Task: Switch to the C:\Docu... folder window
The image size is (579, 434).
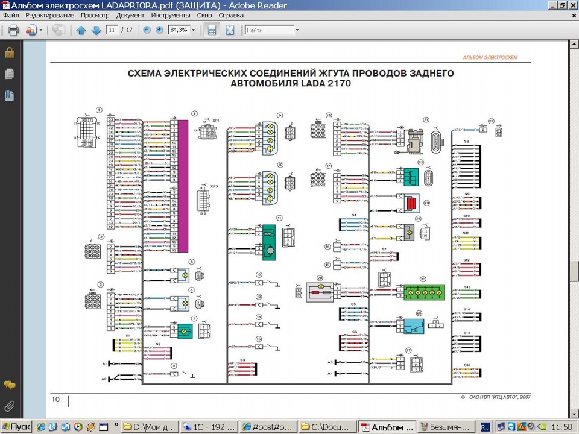Action: tap(327, 427)
